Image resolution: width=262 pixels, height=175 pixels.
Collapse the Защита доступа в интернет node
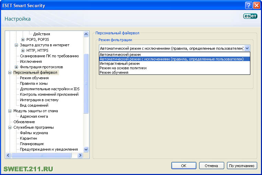(16, 45)
